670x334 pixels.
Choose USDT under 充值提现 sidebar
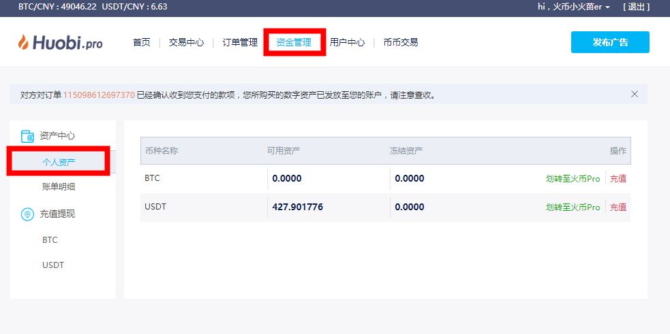click(53, 265)
